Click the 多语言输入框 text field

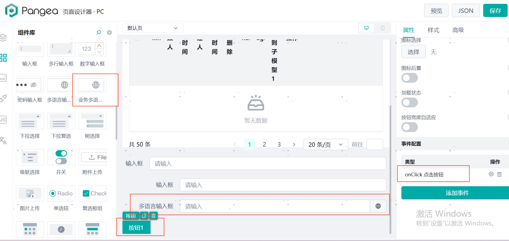point(275,206)
